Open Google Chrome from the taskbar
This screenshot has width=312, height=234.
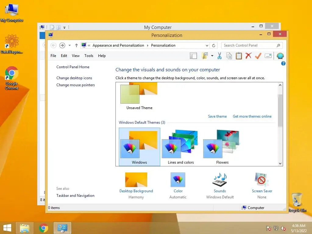[x=43, y=228]
